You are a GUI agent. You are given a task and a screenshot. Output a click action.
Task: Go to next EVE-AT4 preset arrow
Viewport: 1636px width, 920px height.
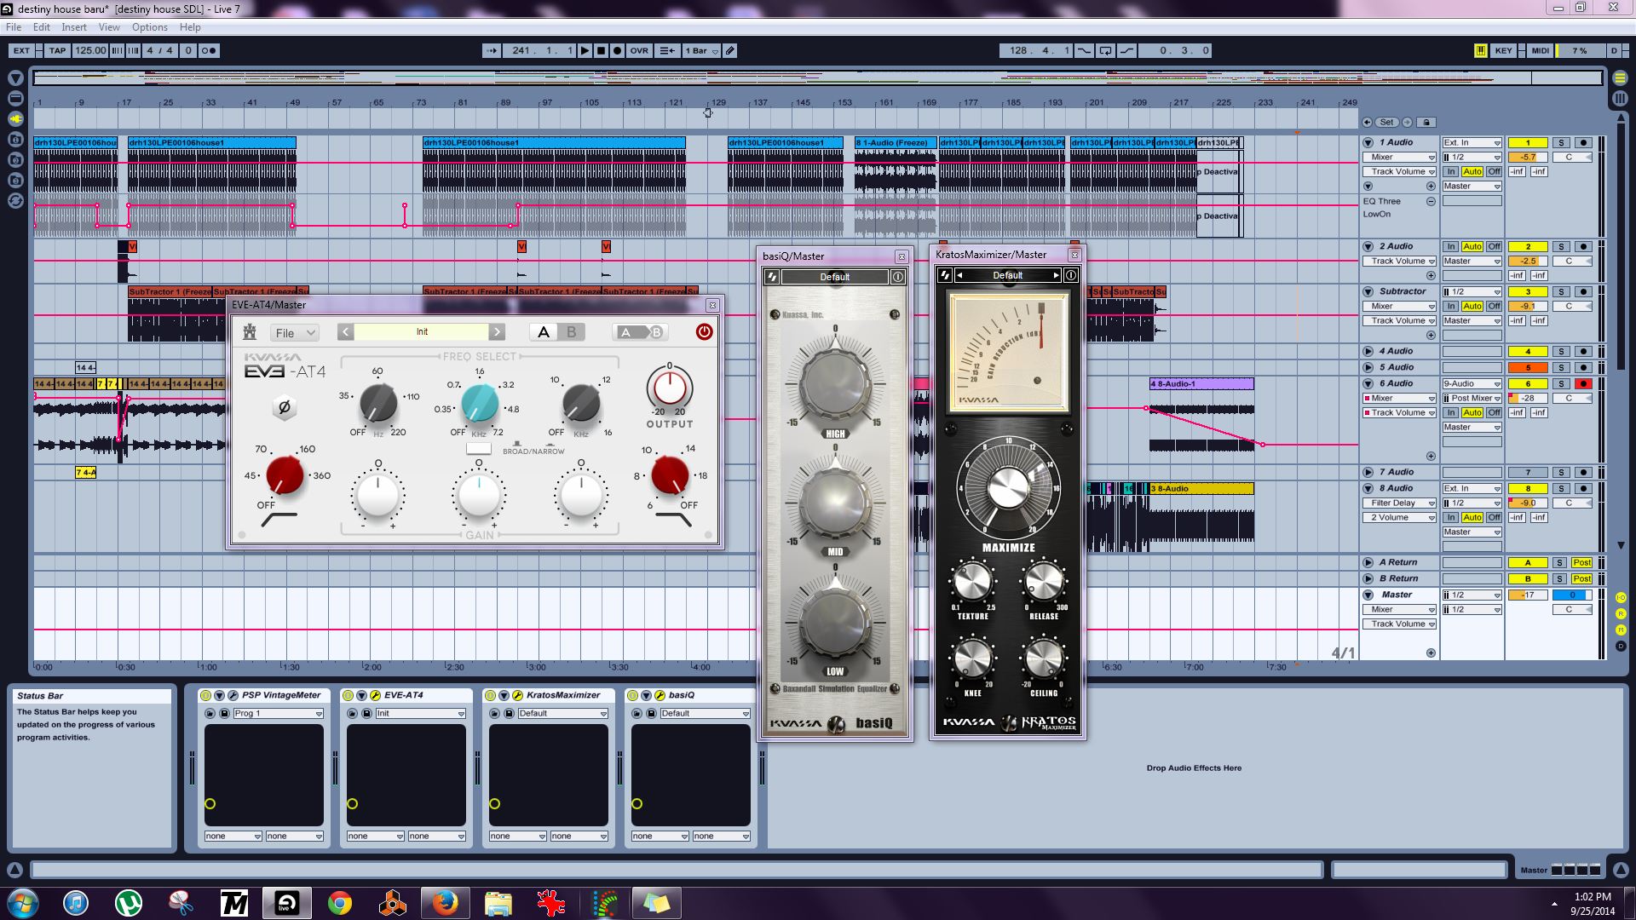(497, 332)
